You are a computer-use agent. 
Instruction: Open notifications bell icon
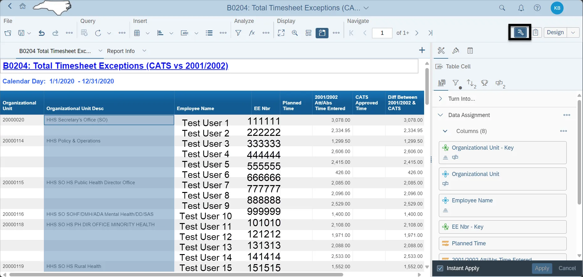(521, 8)
